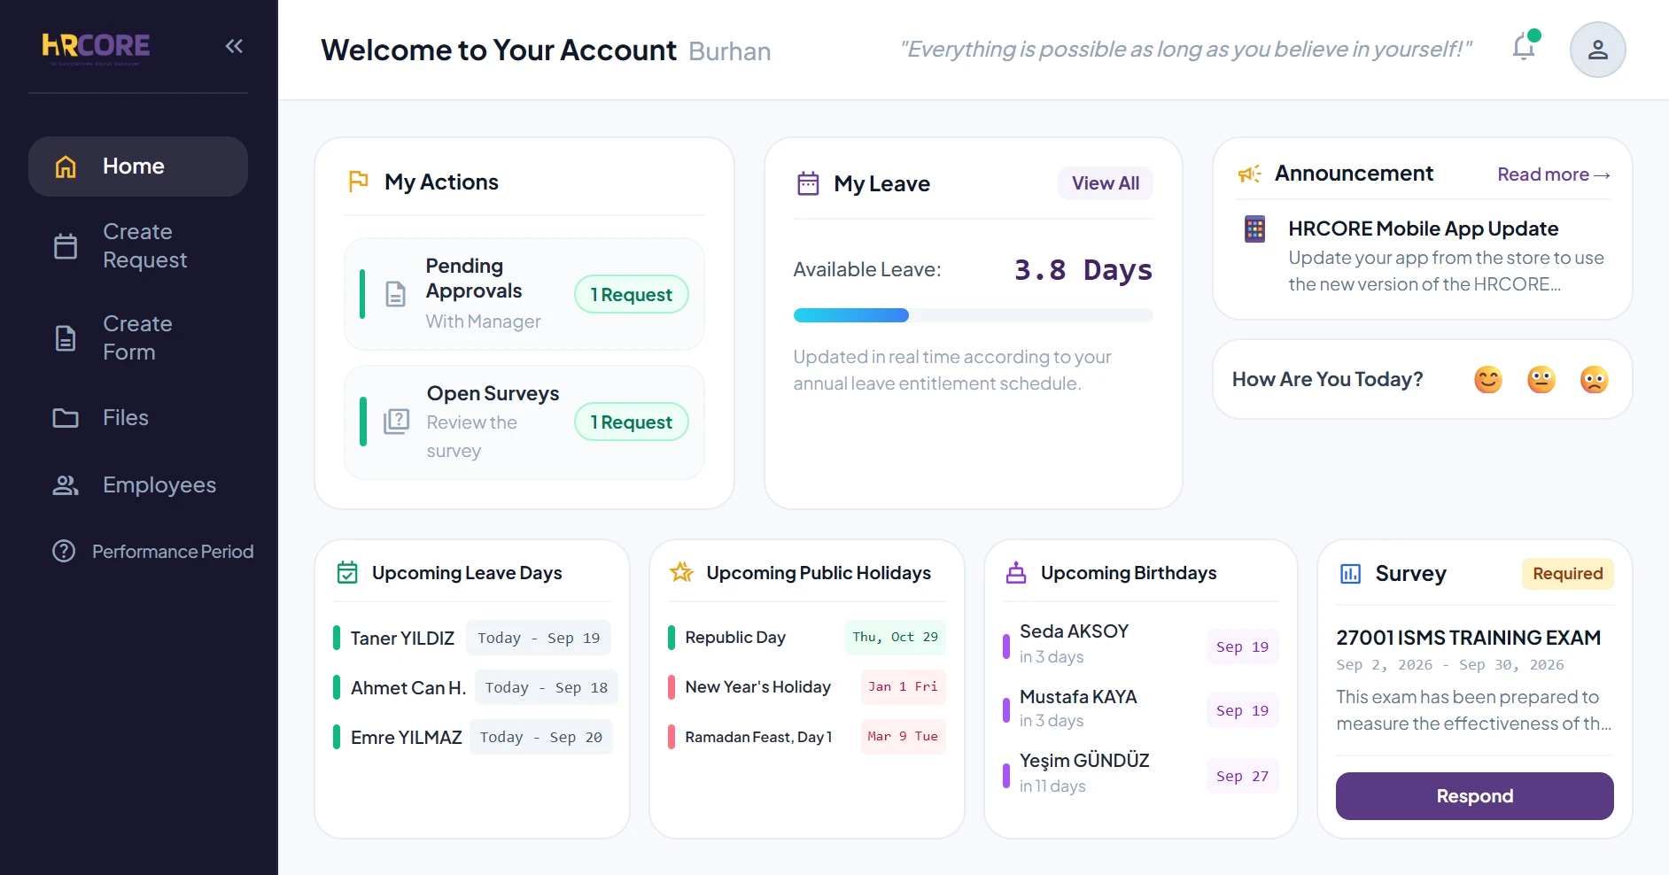Open the user profile avatar
The image size is (1669, 875).
1597,50
